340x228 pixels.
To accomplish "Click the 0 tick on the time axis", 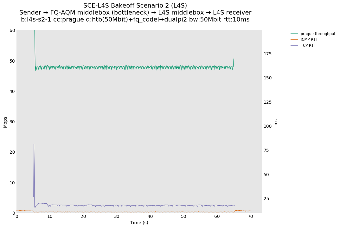I will click(17, 216).
